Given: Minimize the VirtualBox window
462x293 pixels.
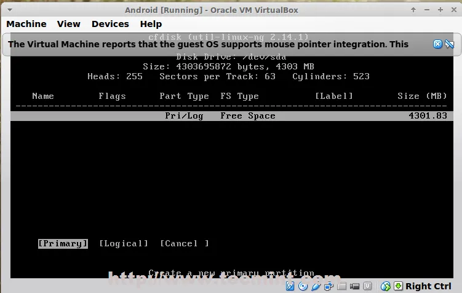Looking at the screenshot, I should click(427, 10).
